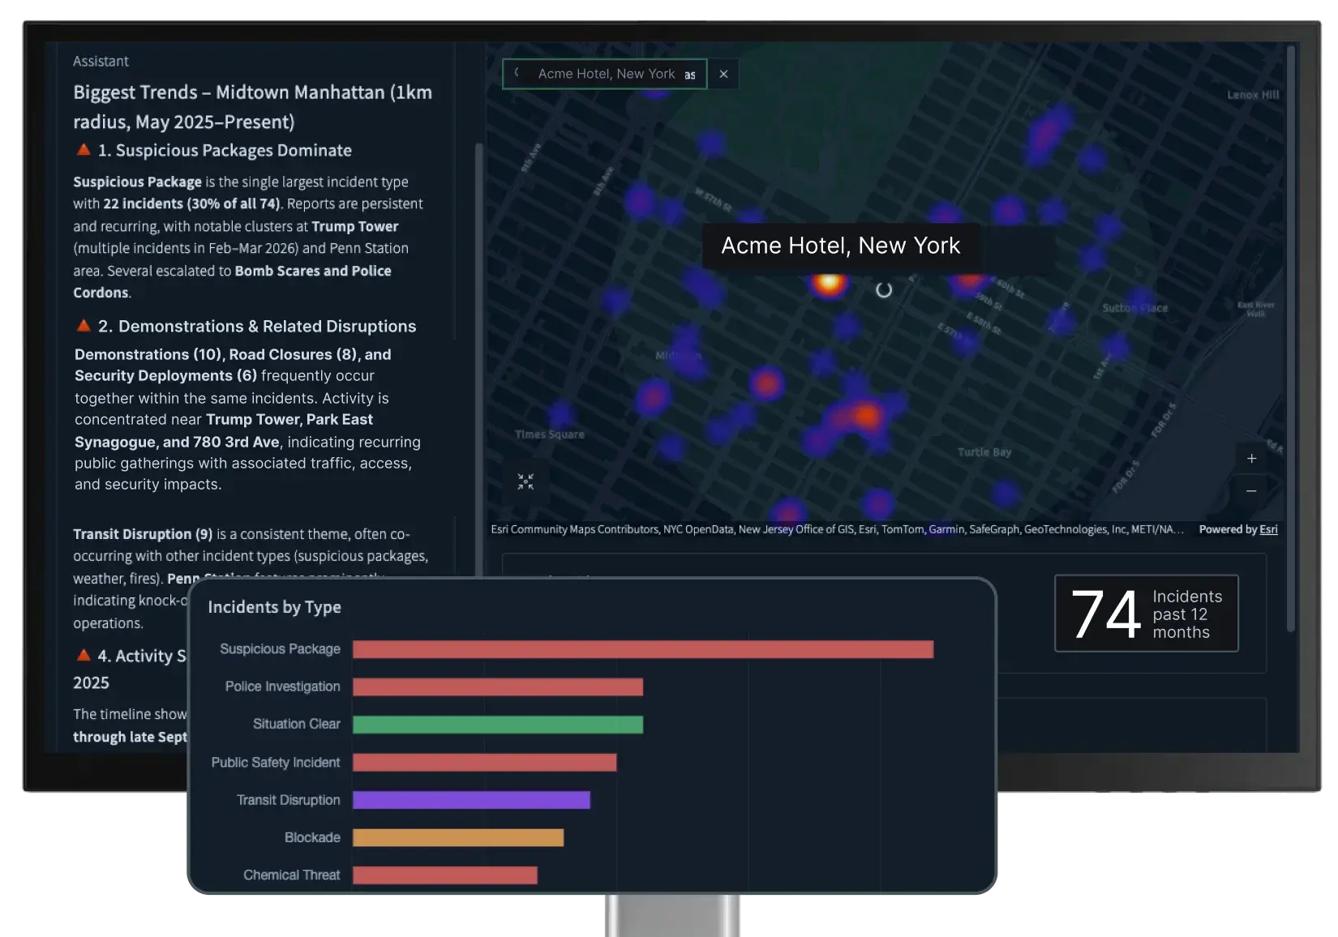This screenshot has width=1338, height=937.
Task: Click the dashboard's right-edge scrollbar
Action: pos(1291,339)
